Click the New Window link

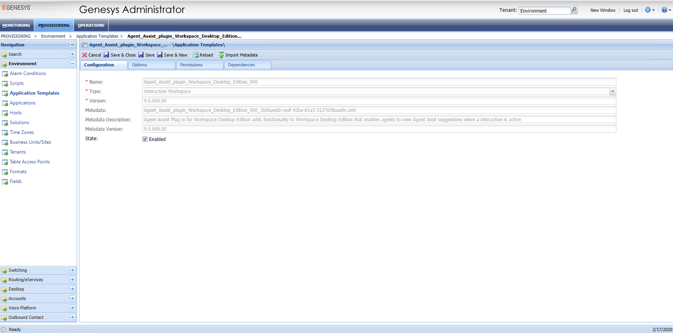(603, 10)
